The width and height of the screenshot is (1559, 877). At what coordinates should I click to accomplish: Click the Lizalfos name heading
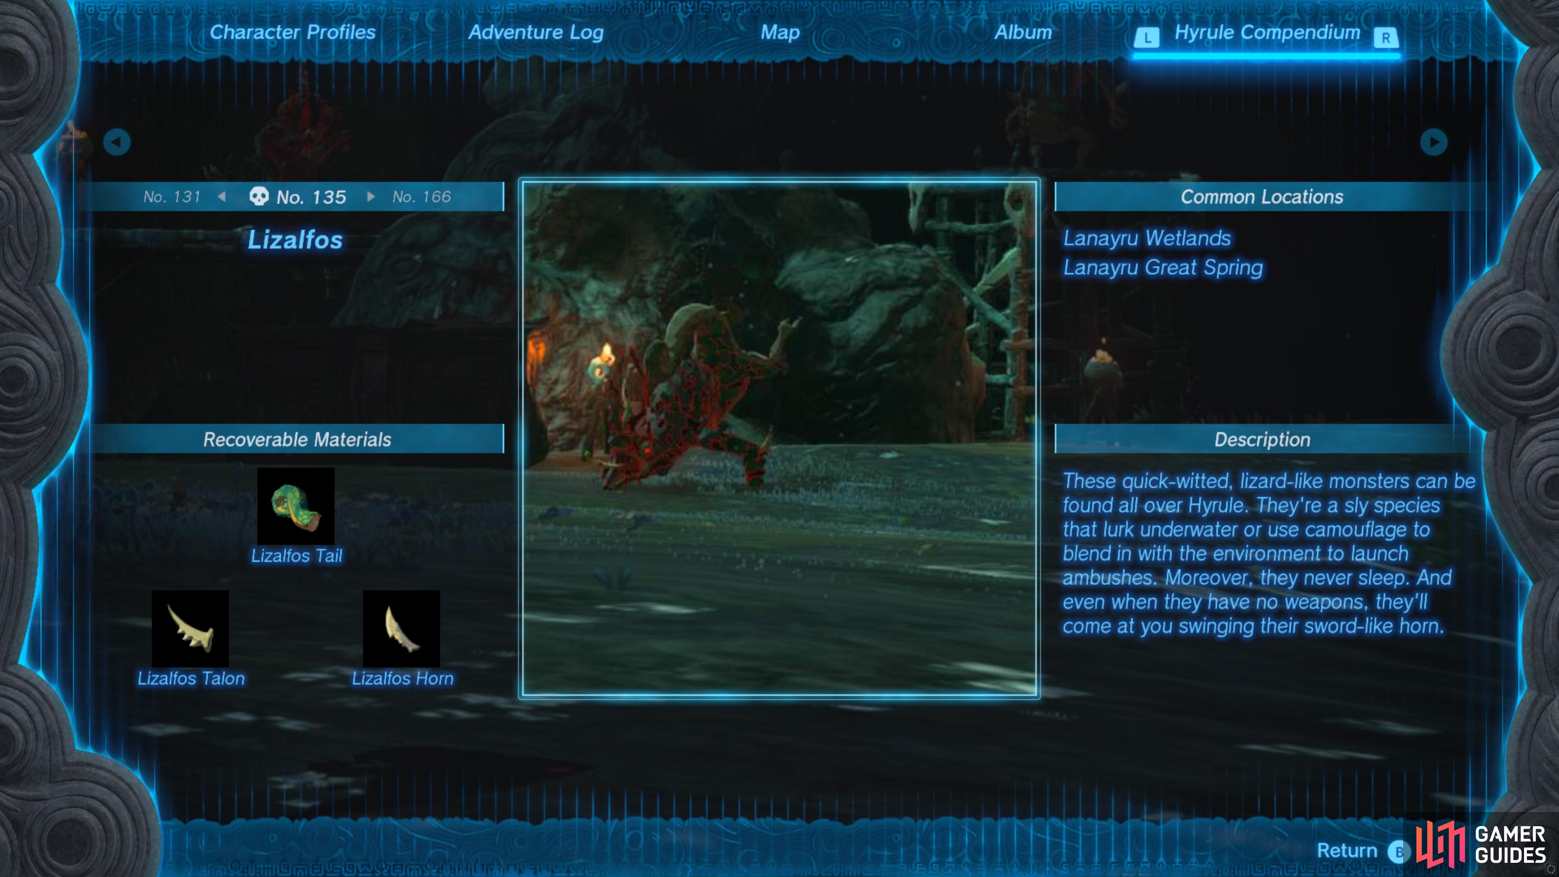tap(295, 240)
